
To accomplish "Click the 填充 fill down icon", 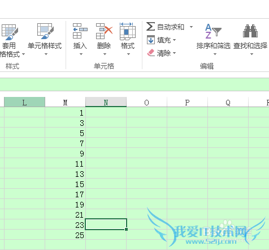I will (x=151, y=40).
